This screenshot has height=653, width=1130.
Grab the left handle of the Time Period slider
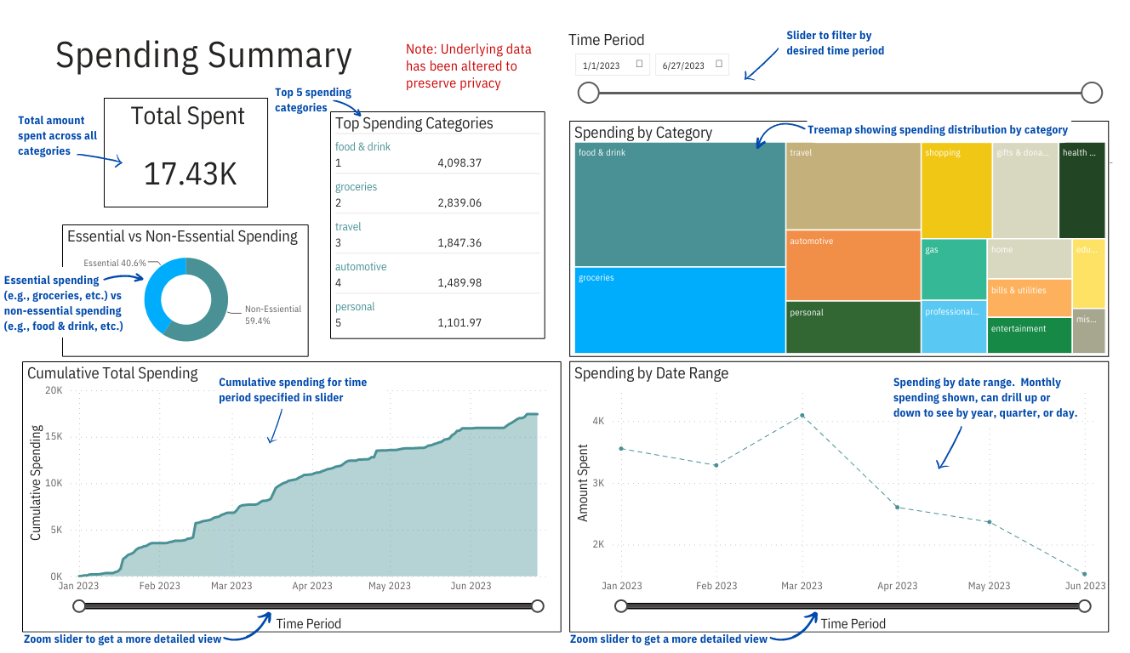pos(588,92)
